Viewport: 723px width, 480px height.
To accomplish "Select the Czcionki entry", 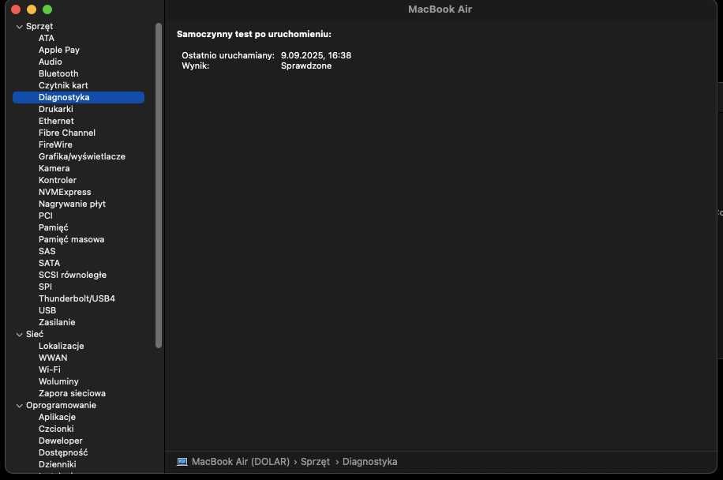I will tap(56, 429).
